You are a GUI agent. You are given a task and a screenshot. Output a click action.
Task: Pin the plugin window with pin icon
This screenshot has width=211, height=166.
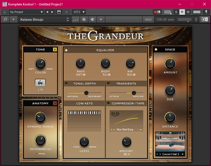point(206,12)
